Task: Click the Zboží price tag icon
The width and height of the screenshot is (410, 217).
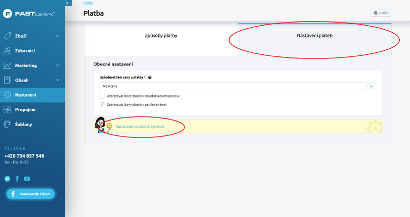Action: (x=7, y=36)
